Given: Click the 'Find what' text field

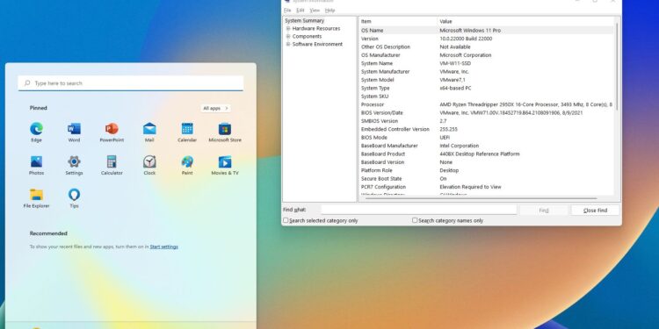Looking at the screenshot, I should (x=418, y=210).
